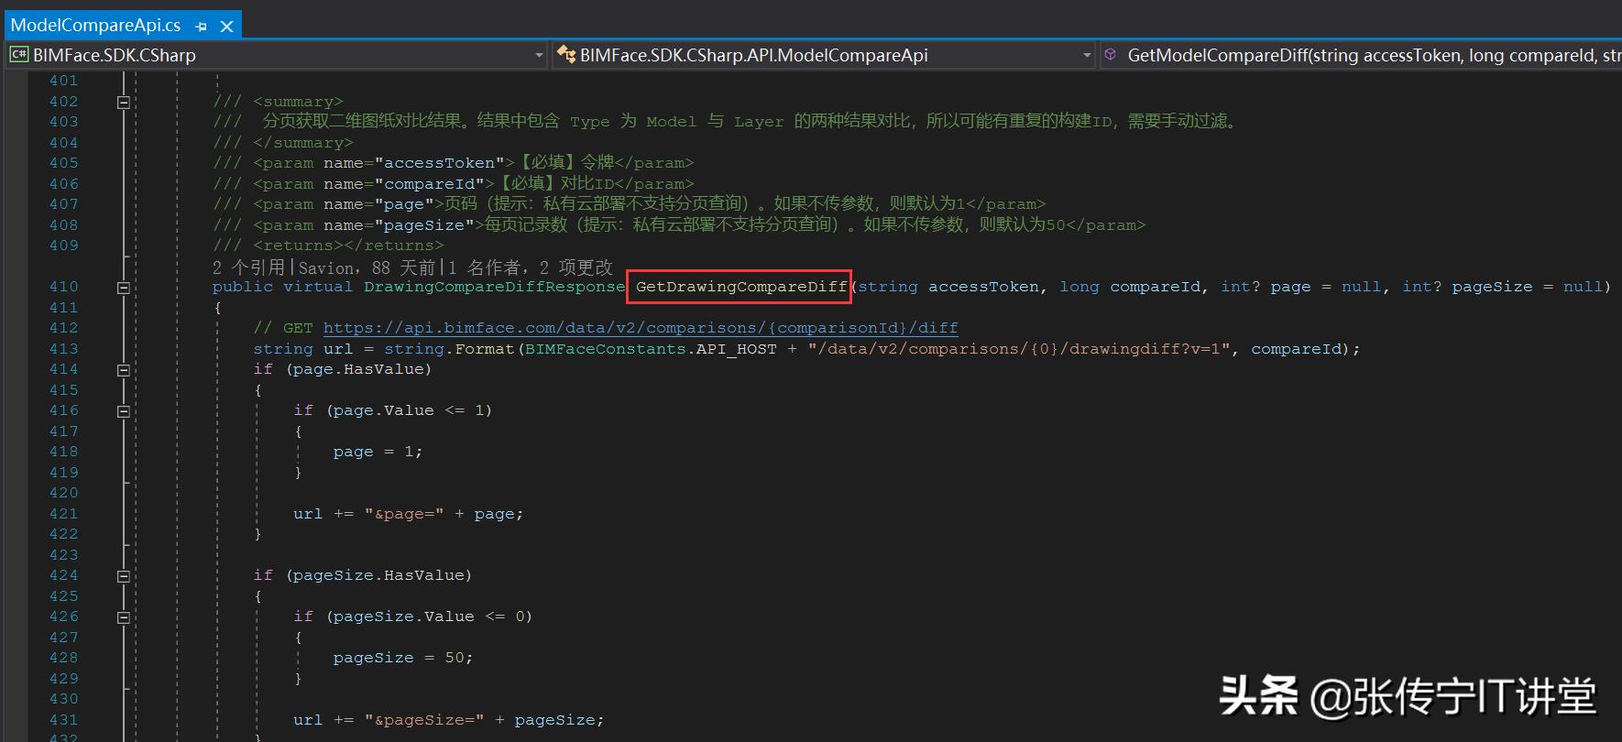Click the "&page=" string on line 421

pos(404,514)
